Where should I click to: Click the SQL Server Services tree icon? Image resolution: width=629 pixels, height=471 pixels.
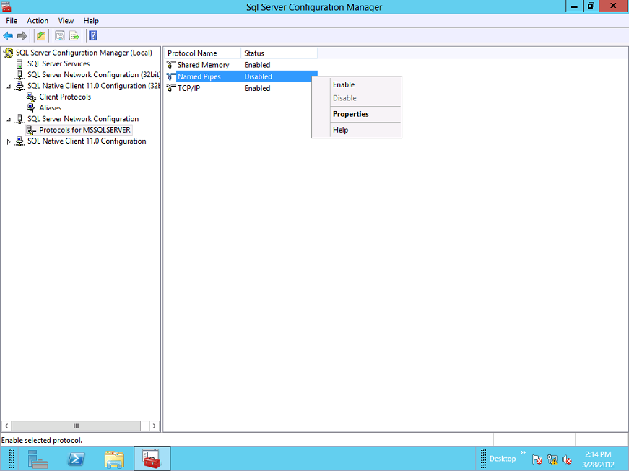coord(19,63)
